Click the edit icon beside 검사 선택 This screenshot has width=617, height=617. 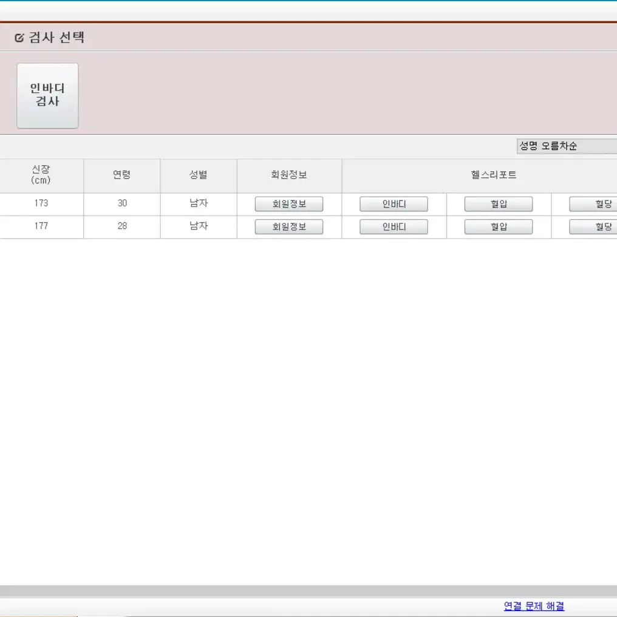19,38
